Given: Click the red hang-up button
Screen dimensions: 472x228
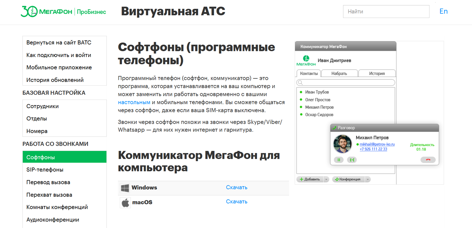Looking at the screenshot, I should pos(428,160).
